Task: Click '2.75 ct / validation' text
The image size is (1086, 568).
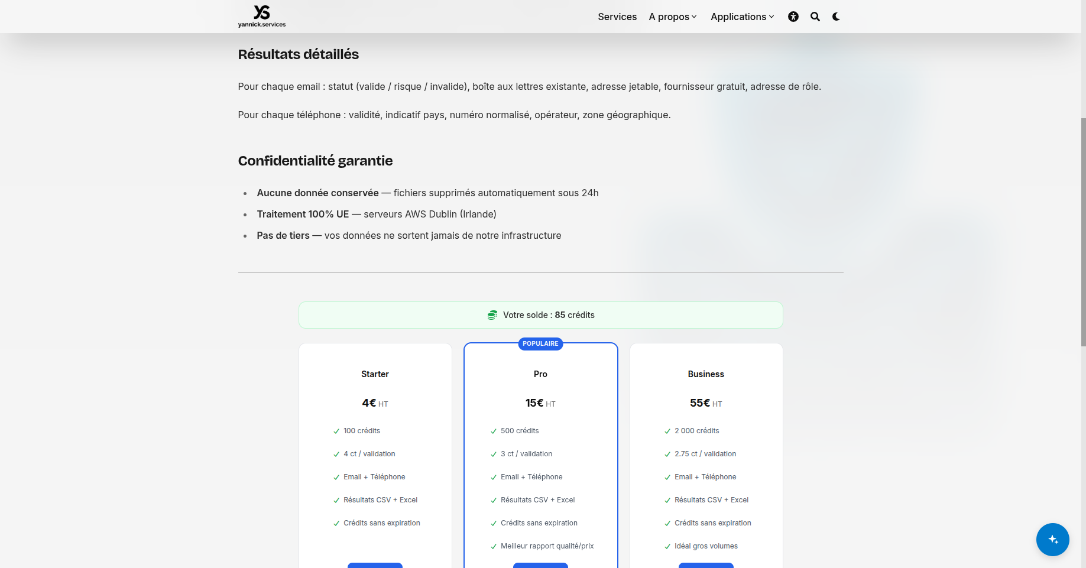Action: pyautogui.click(x=705, y=454)
